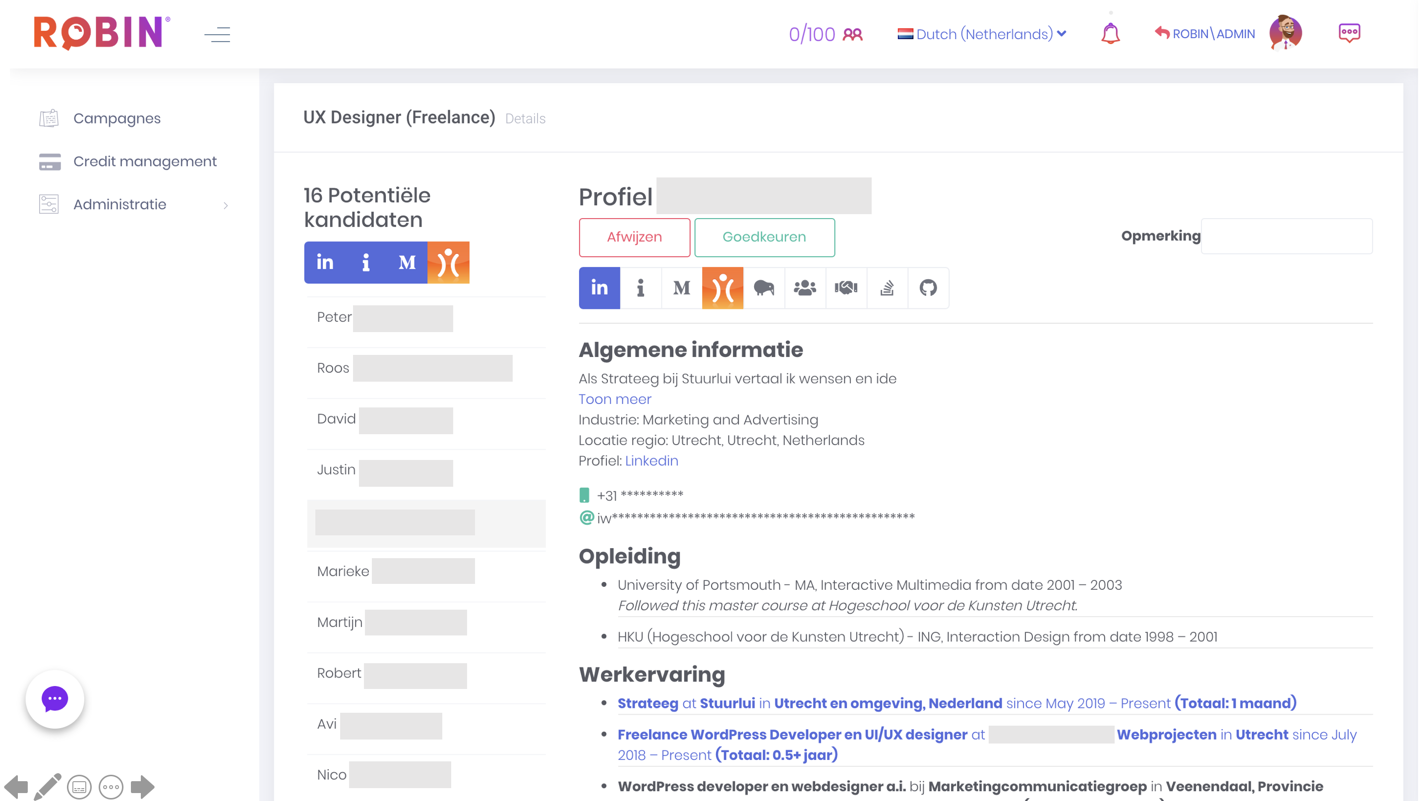Image resolution: width=1428 pixels, height=801 pixels.
Task: Click the 0/100 candidate counter
Action: (x=812, y=34)
